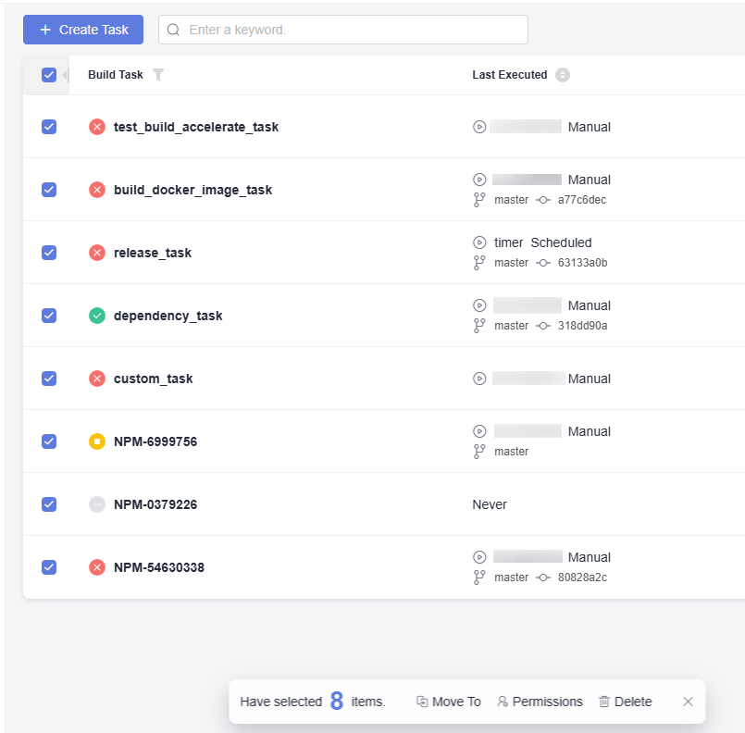Click branch icon in dependency_task row
Image resolution: width=745 pixels, height=733 pixels.
pyautogui.click(x=479, y=326)
